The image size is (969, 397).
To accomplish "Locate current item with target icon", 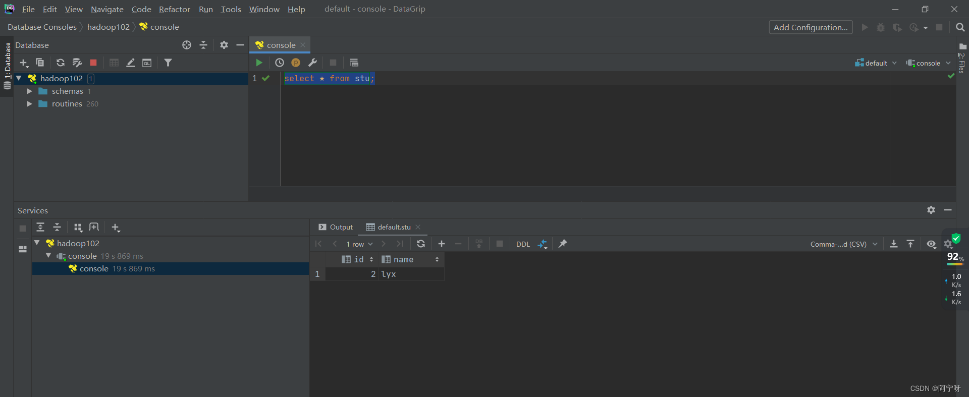I will 187,45.
